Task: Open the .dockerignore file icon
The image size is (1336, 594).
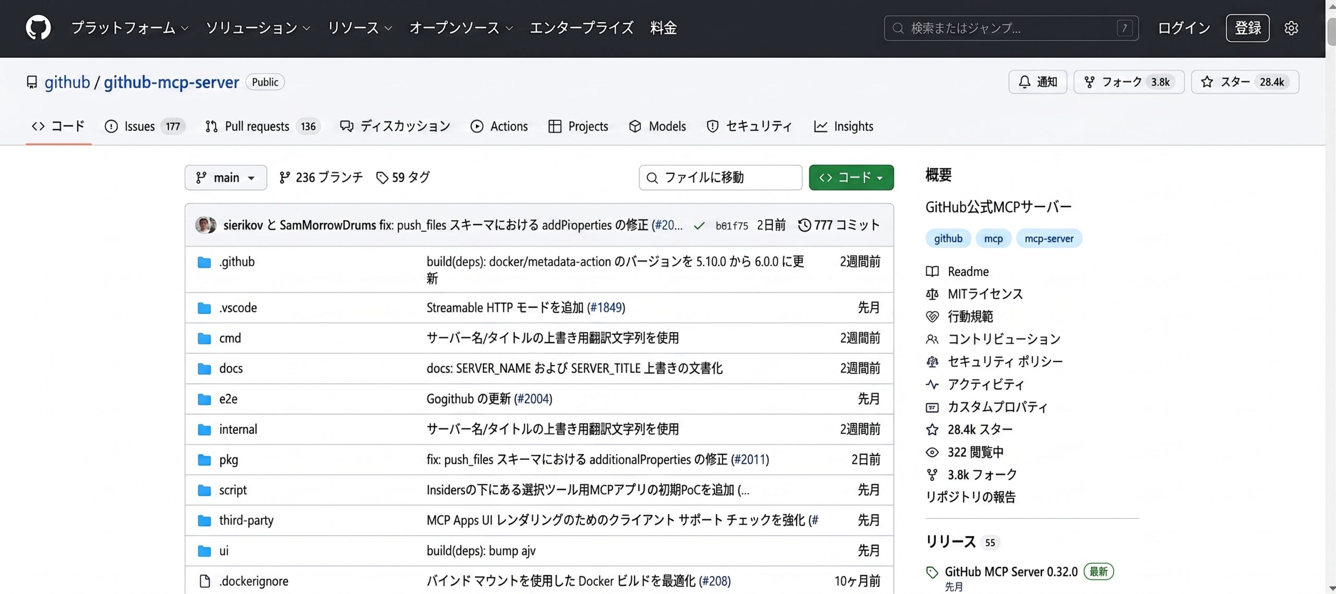Action: coord(205,581)
